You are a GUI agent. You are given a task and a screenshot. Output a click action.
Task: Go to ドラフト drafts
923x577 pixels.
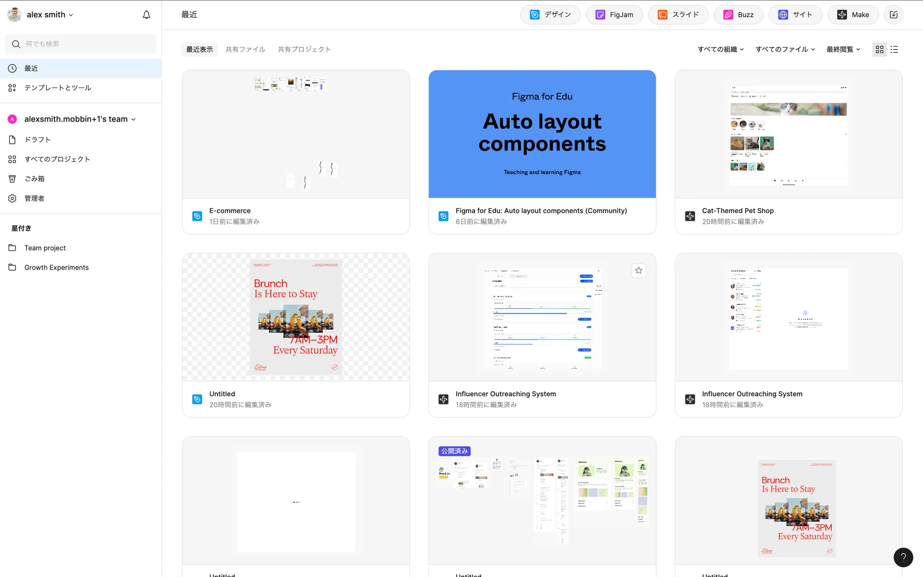[37, 140]
